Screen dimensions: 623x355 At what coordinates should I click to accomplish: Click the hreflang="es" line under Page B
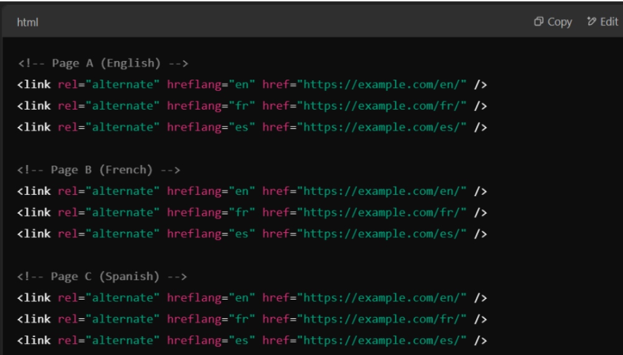pyautogui.click(x=252, y=234)
